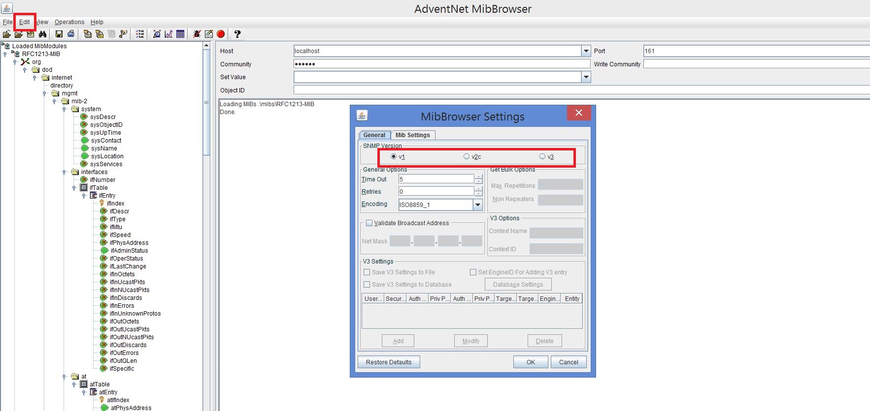Click the Database Settings button
Screen dimensions: 870x411
[518, 285]
